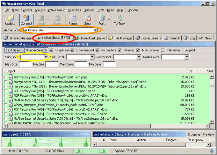The width and height of the screenshot is (217, 155).
Task: Click the Number Search button
Action: tap(36, 50)
